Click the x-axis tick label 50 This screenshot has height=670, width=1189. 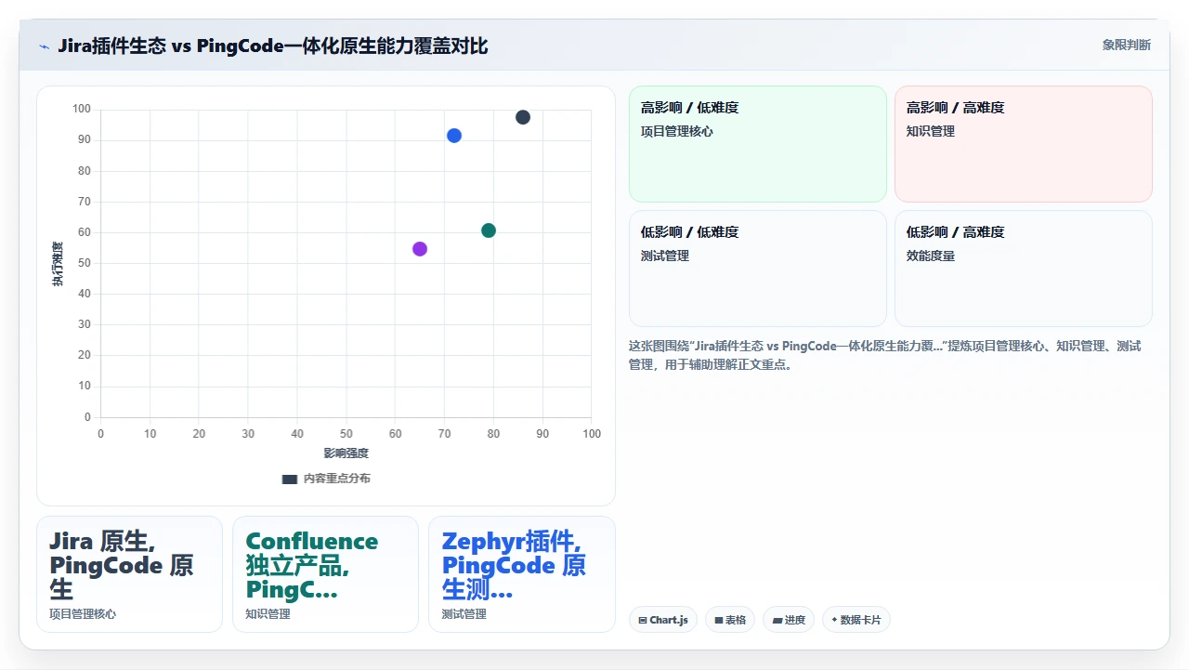point(346,434)
